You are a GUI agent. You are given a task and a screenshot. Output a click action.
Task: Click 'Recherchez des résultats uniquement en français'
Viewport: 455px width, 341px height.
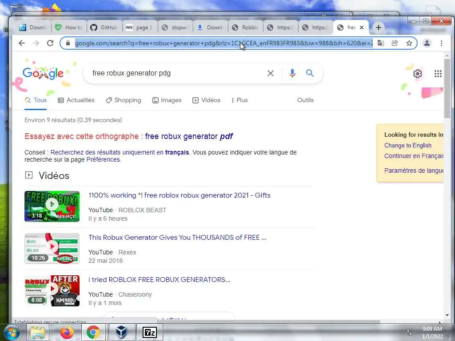point(120,152)
